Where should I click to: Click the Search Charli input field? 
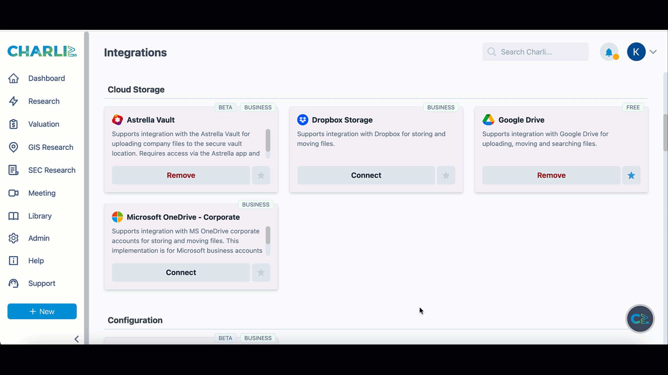[535, 52]
